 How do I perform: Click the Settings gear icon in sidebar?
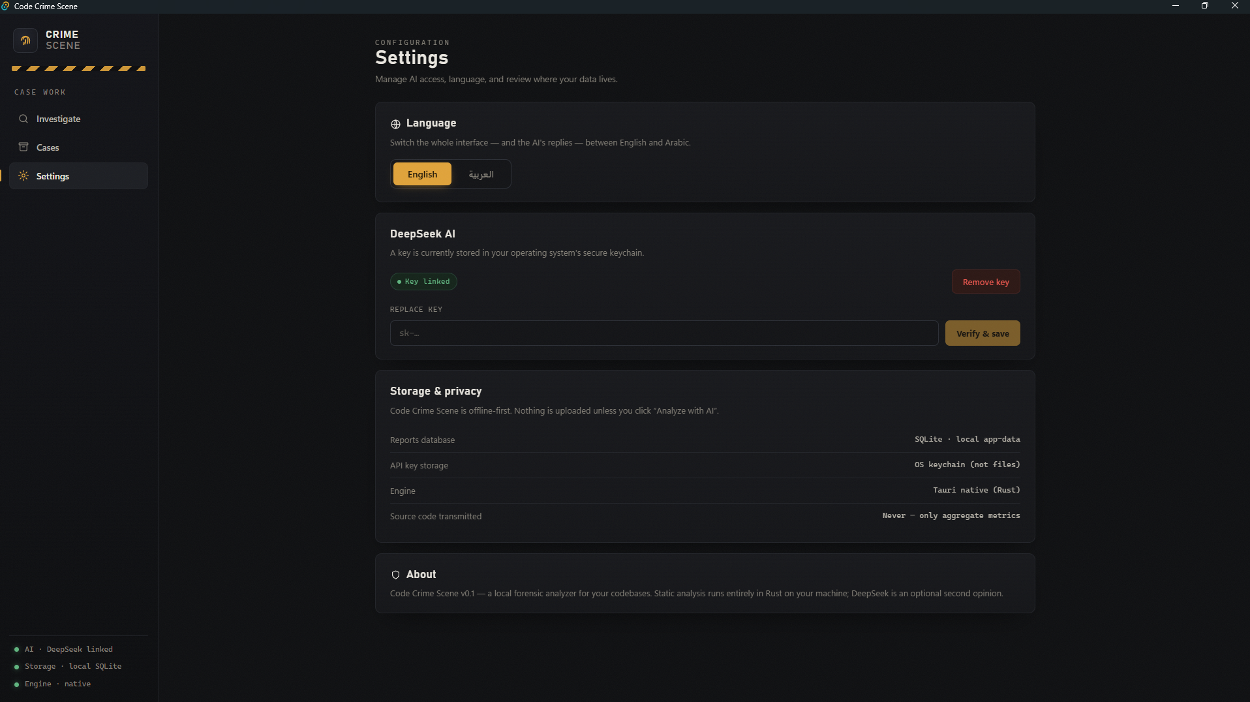(23, 175)
